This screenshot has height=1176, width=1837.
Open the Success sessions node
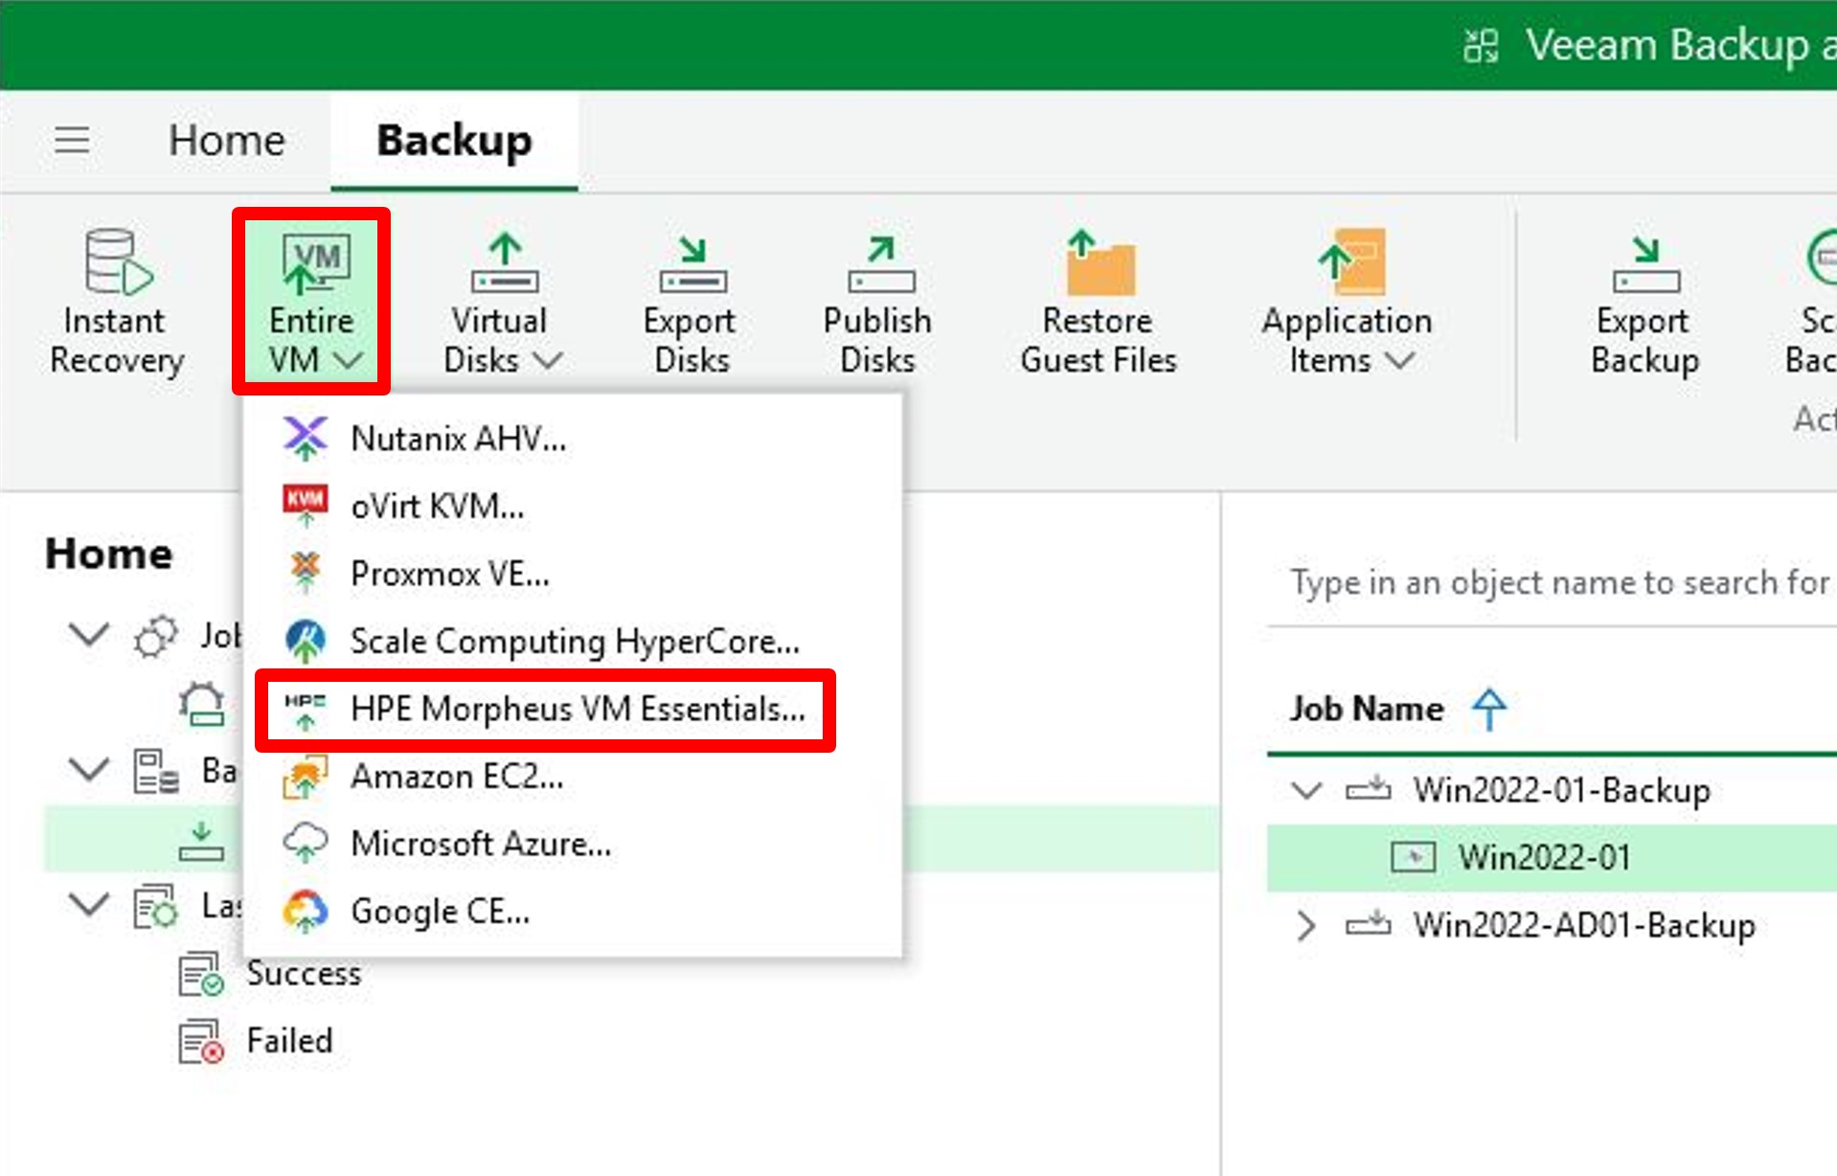tap(304, 973)
